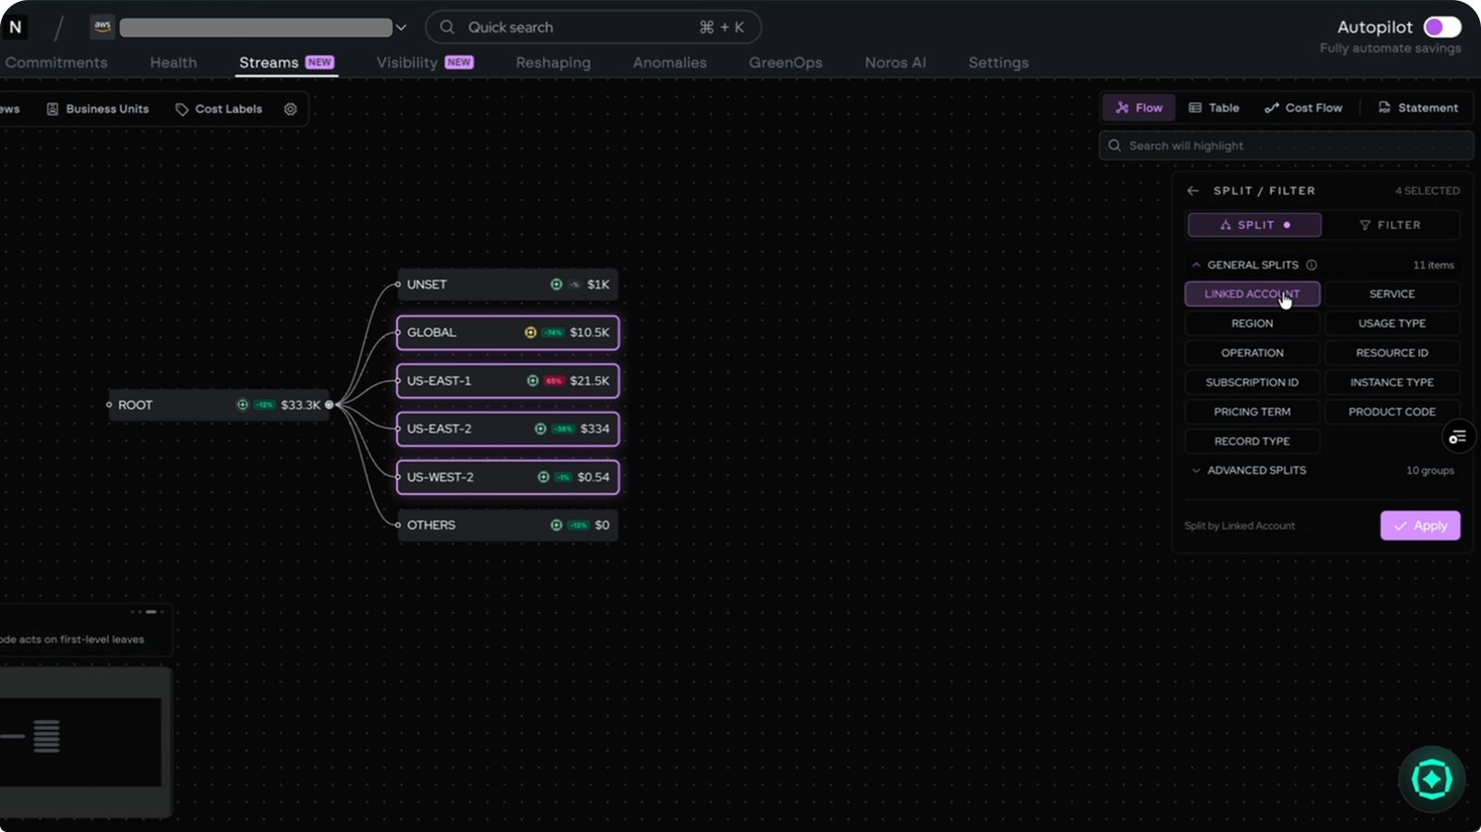The height and width of the screenshot is (832, 1481).
Task: Select the UNSET node
Action: point(507,284)
